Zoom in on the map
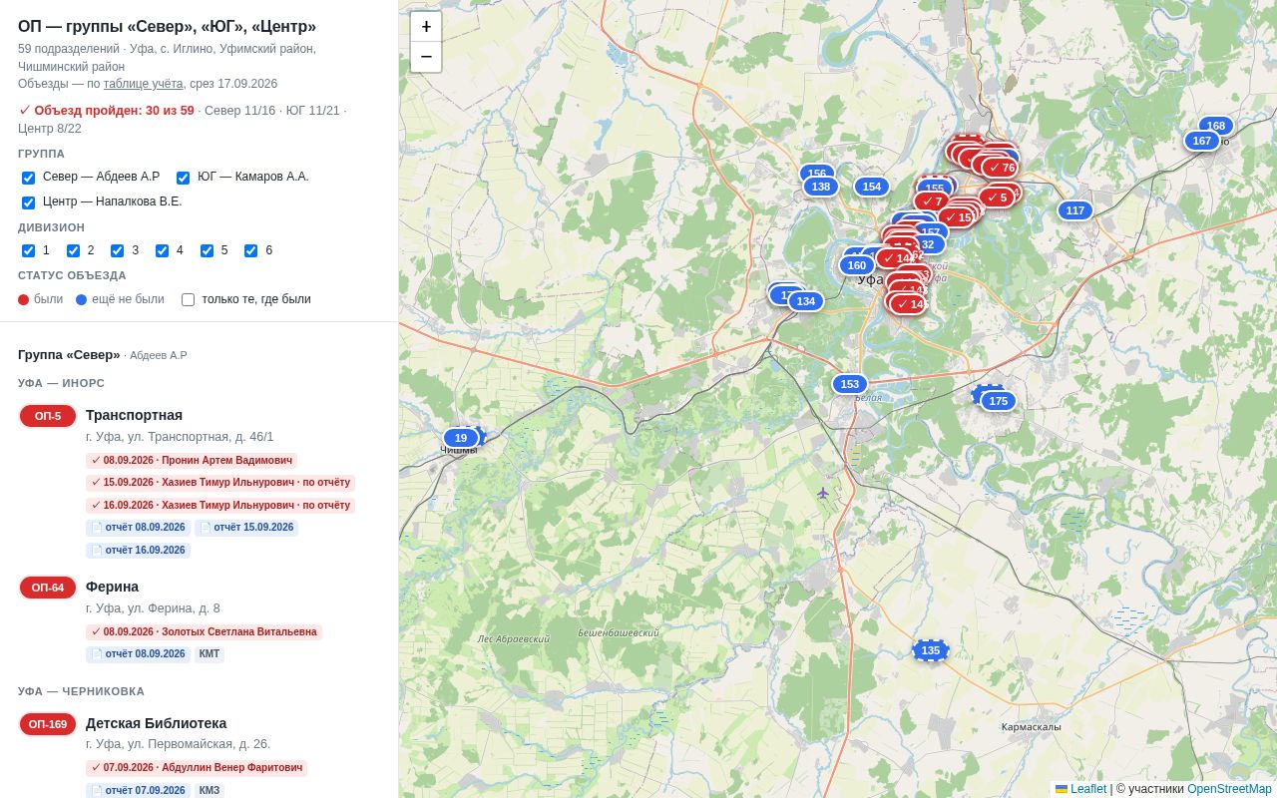The image size is (1277, 798). tap(426, 27)
